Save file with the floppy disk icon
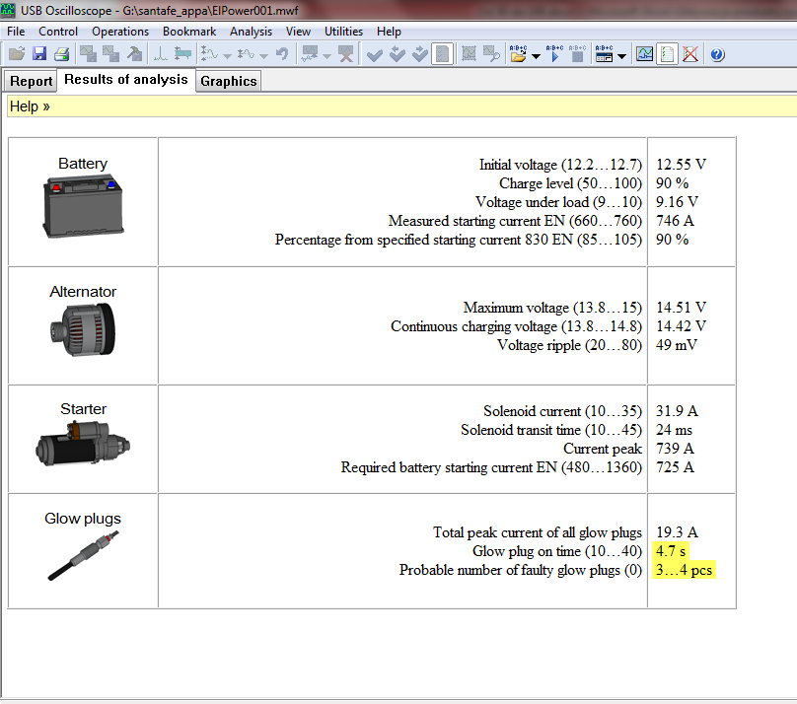797x704 pixels. (39, 54)
